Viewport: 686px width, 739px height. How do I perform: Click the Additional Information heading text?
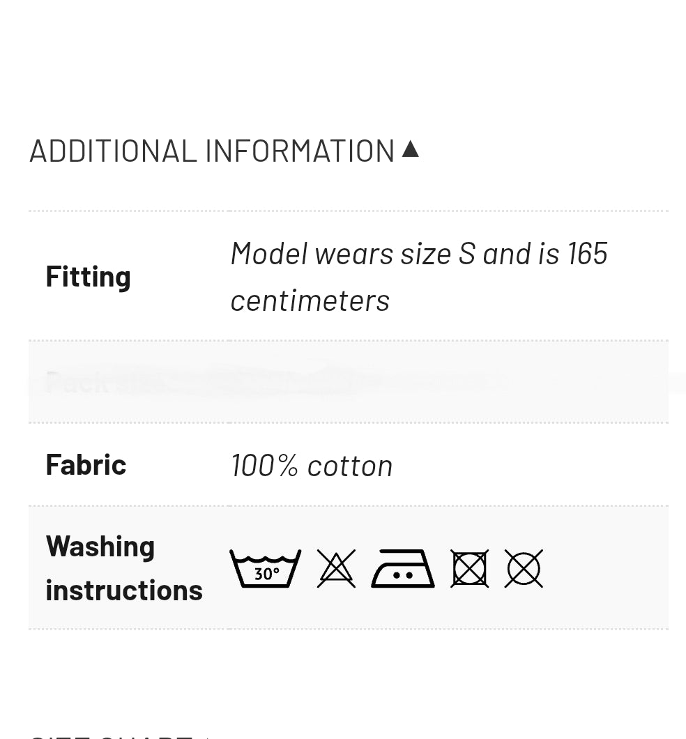pos(212,151)
